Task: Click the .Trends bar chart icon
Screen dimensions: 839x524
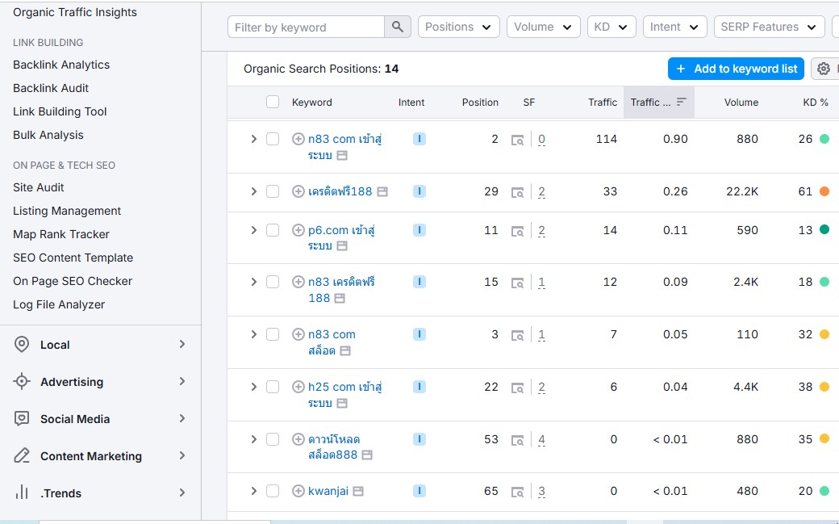Action: click(x=23, y=493)
